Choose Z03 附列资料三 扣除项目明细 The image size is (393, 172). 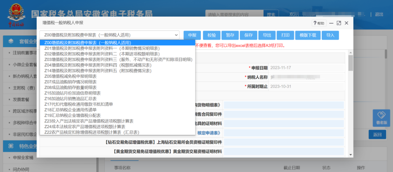click(117, 59)
